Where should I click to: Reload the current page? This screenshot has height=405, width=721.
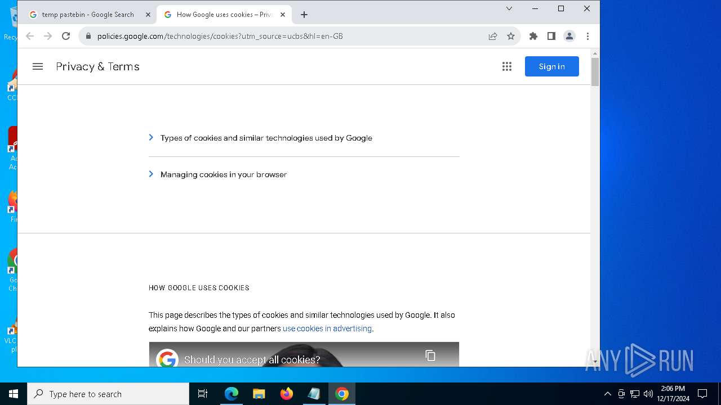coord(66,36)
